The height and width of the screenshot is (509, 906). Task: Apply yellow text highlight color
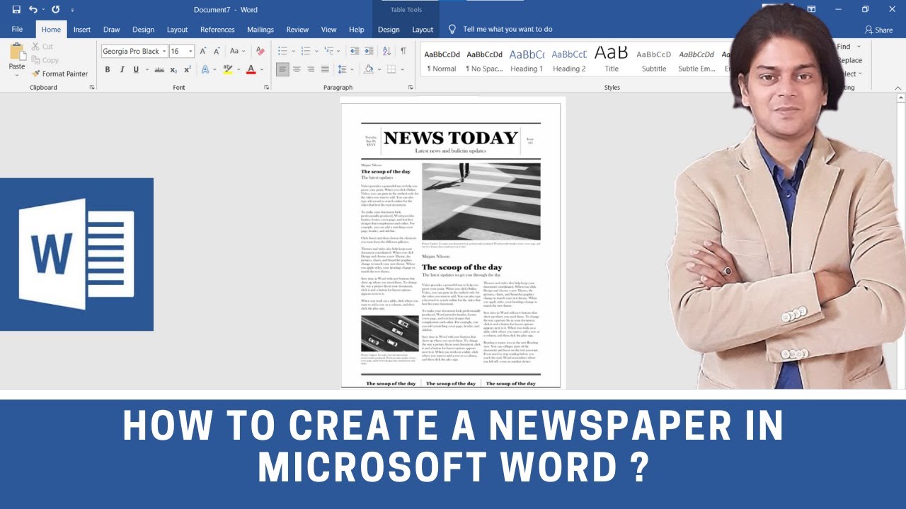(x=227, y=69)
